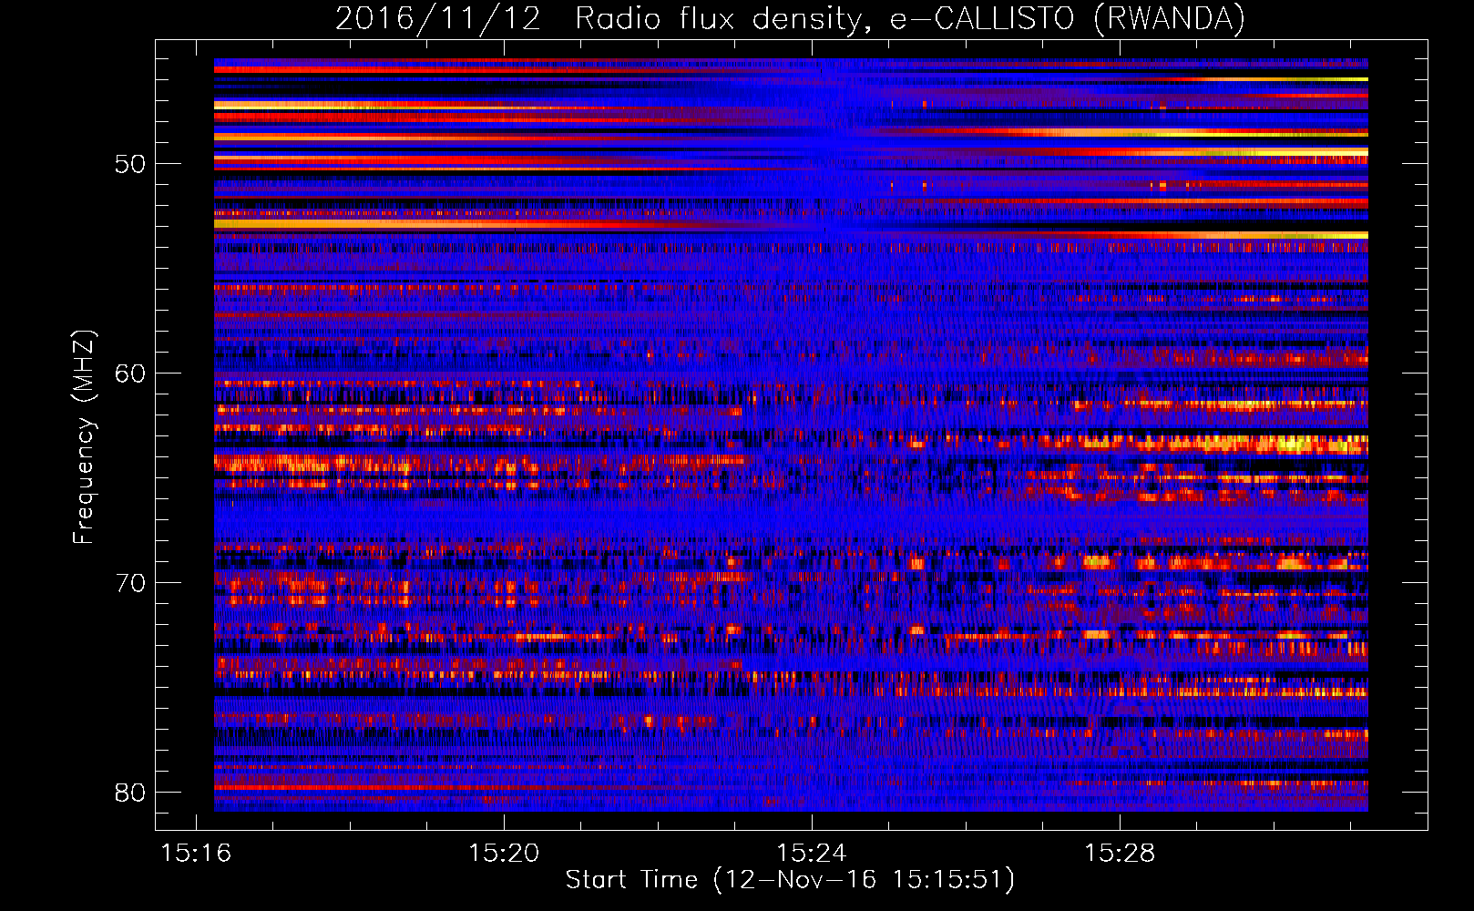This screenshot has height=911, width=1474.
Task: Click the 15:16 time tick label
Action: [x=196, y=853]
